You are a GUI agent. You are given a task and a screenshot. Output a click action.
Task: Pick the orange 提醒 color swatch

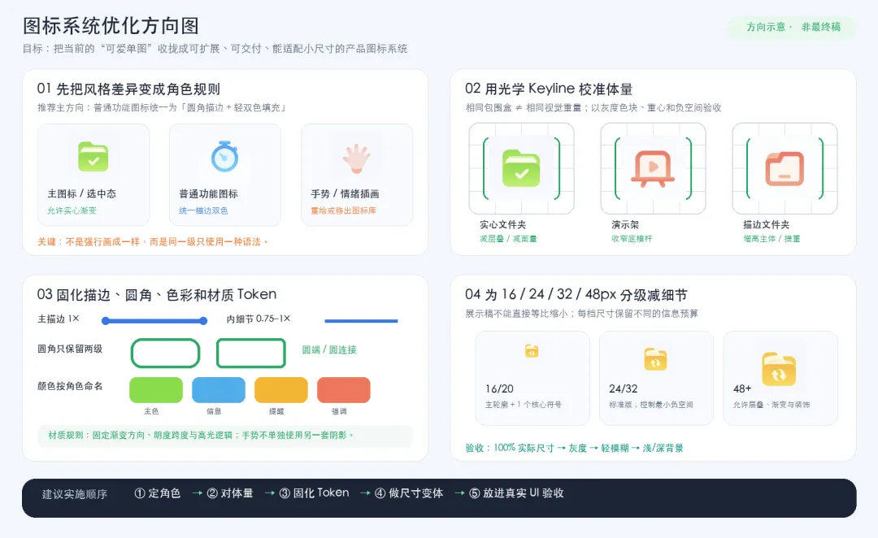pyautogui.click(x=281, y=390)
